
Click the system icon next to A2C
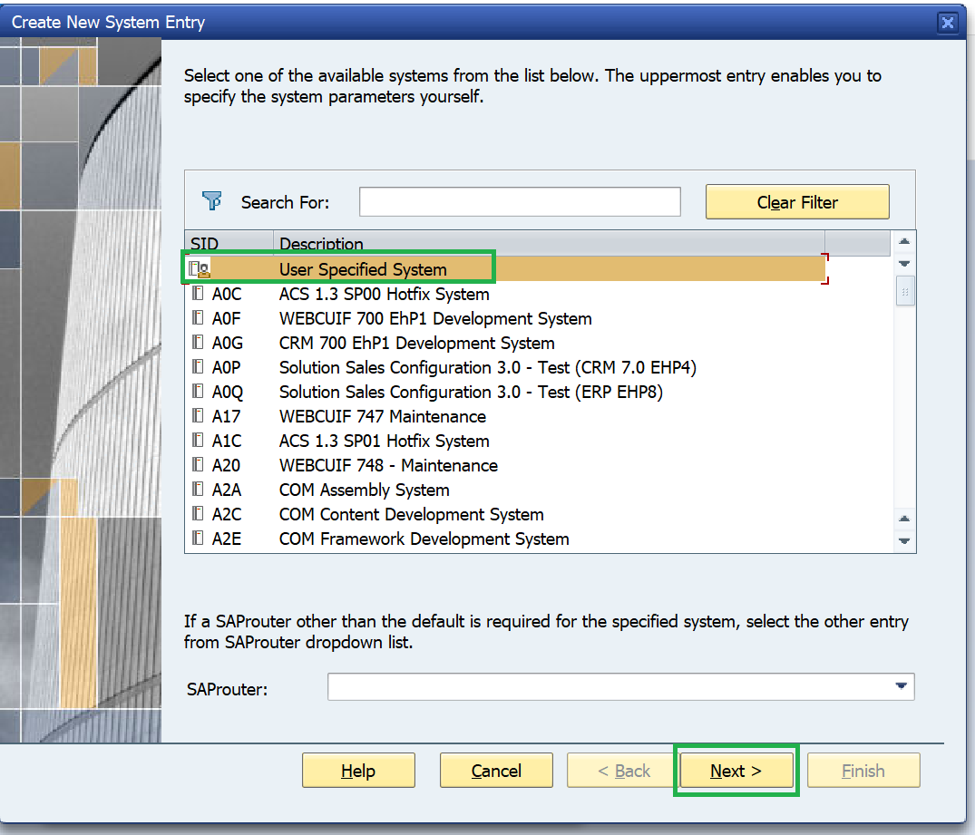click(198, 513)
